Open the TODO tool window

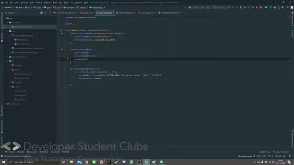click(66, 152)
